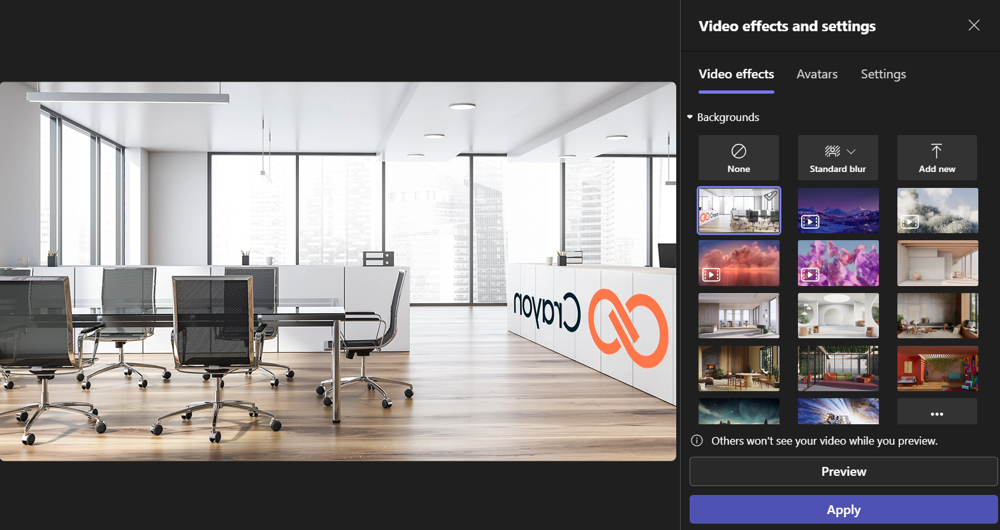This screenshot has width=1000, height=530.
Task: Choose the fireplace dining room background
Action: (x=739, y=368)
